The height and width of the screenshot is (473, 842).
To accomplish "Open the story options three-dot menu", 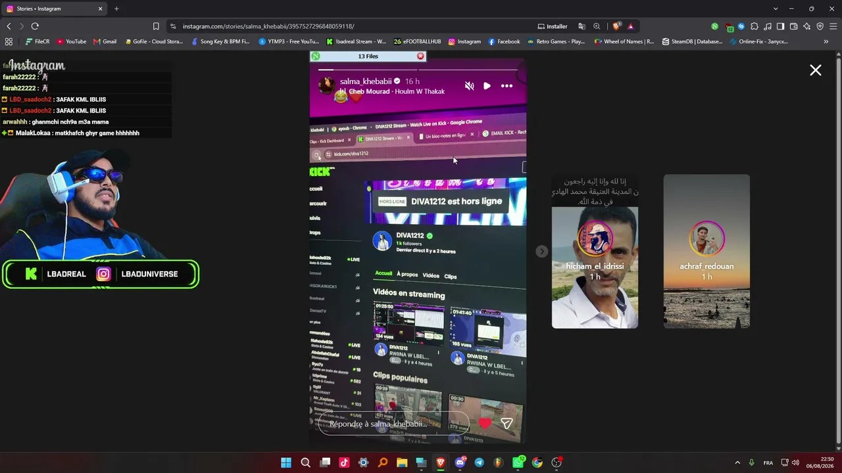I will [507, 85].
